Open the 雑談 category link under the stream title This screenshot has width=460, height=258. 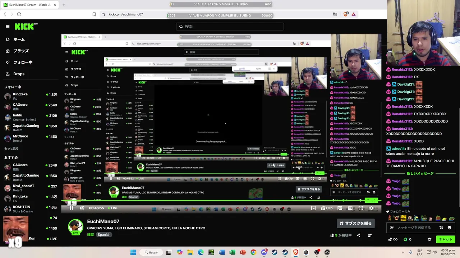(x=90, y=235)
